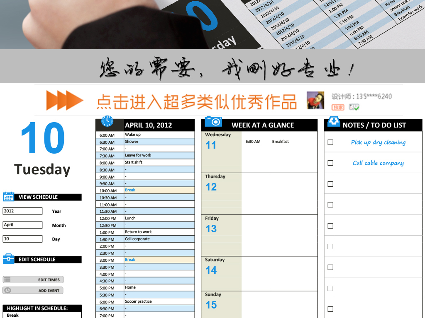
Task: Check the box next to Call cable company
Action: [330, 163]
